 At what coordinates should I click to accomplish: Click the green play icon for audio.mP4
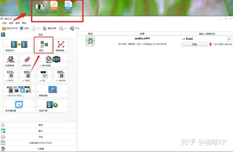coord(230,39)
